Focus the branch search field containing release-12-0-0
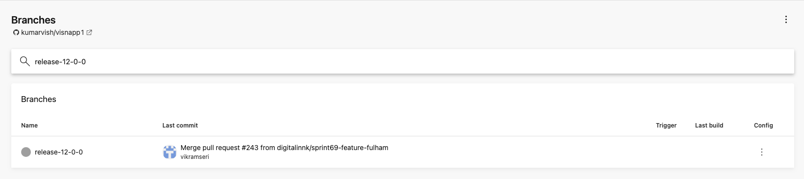The height and width of the screenshot is (179, 804). (402, 61)
